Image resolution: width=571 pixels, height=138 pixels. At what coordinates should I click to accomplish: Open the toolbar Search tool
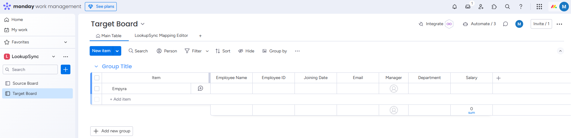point(138,51)
